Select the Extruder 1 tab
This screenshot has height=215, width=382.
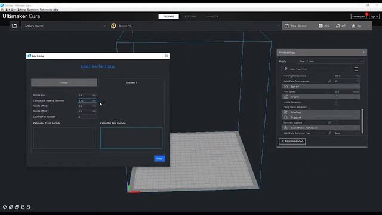[x=131, y=82]
